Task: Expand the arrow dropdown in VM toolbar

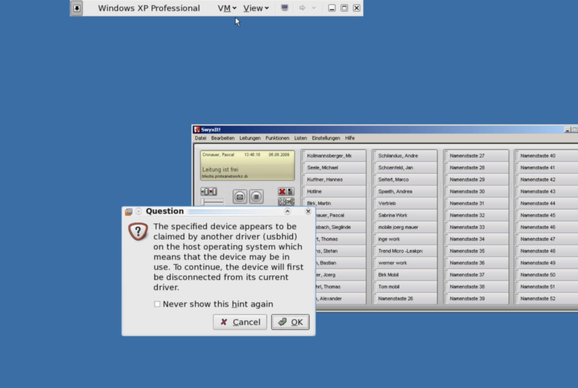Action: 314,8
